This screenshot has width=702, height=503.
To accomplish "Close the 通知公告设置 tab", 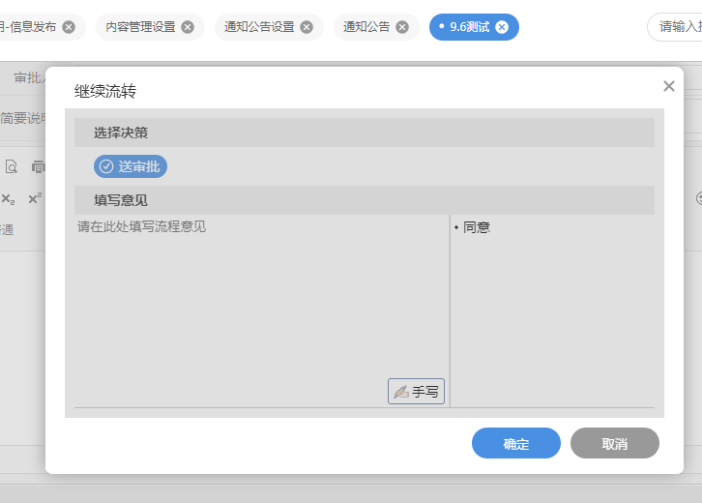I will pos(307,27).
